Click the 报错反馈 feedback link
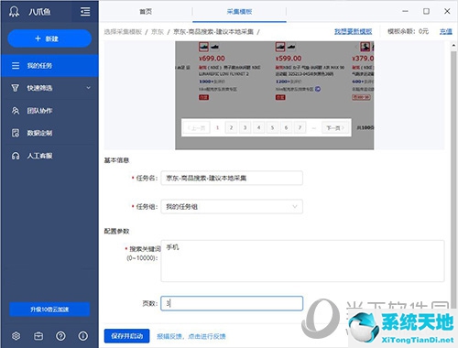 coord(191,336)
